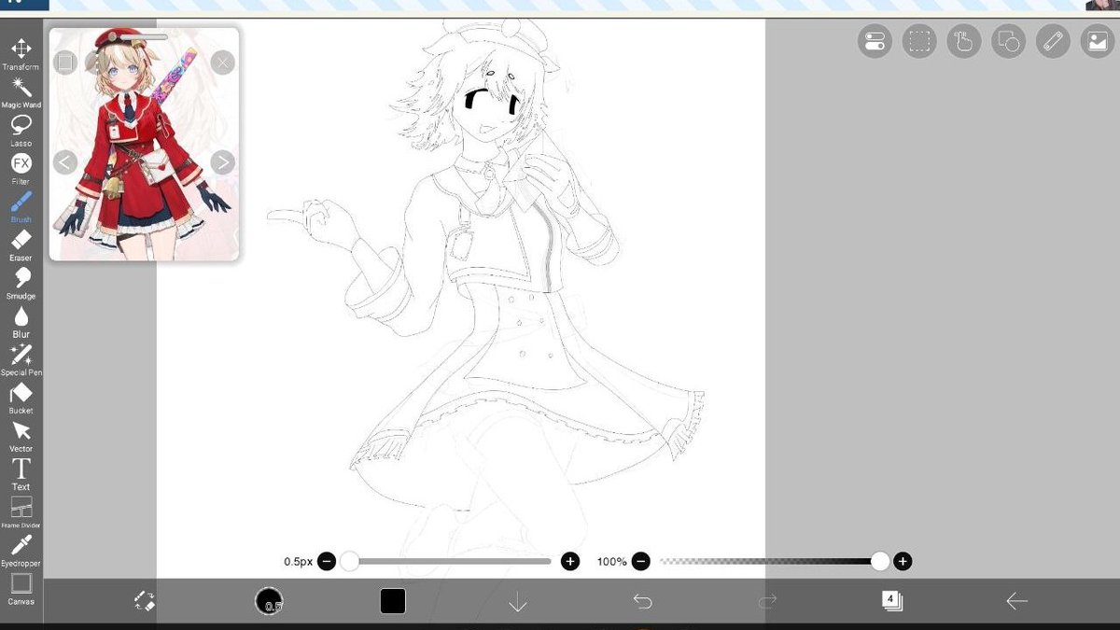Pick the Eyedropper tool

(x=21, y=552)
